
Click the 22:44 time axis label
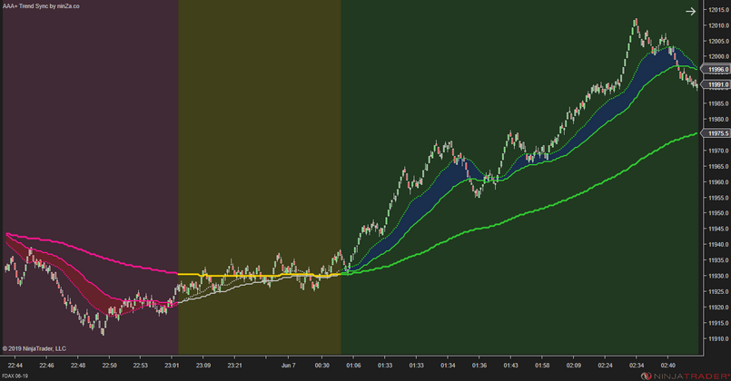click(16, 365)
